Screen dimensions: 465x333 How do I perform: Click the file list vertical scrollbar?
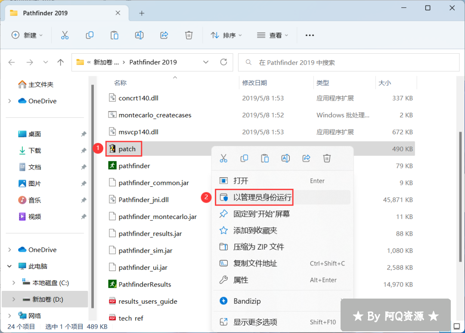click(x=460, y=197)
